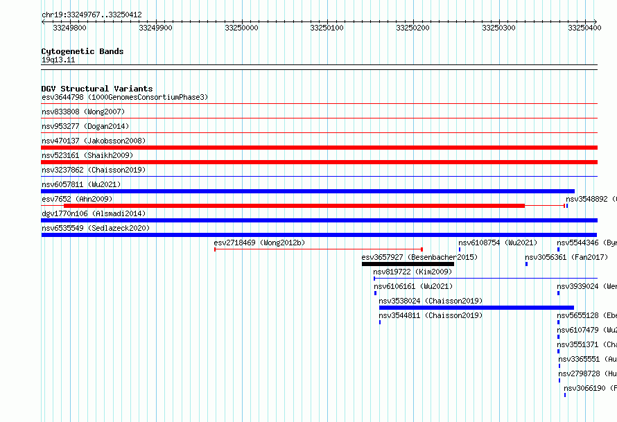Screen dimensions: 617x422
Task: Click the thick red nsv470137 variant bar
Action: 319,148
